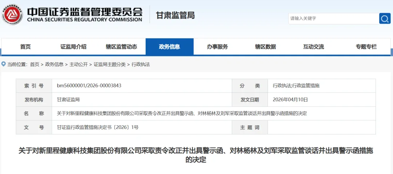Viewport: 393px width, 174px height.
Task: Open the 辖区数据 navigation tab
Action: click(x=265, y=46)
